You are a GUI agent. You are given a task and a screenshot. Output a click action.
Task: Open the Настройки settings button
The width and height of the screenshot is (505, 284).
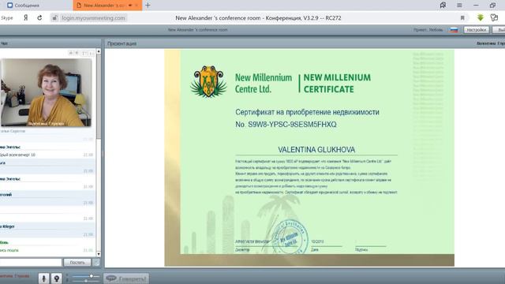pos(477,30)
